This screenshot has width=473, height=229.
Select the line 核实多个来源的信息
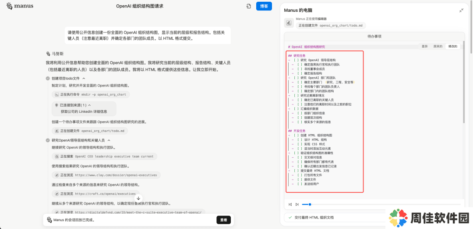[318, 122]
